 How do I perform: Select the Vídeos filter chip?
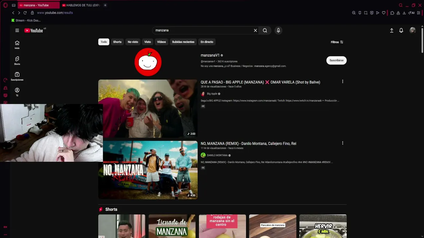pos(161,42)
